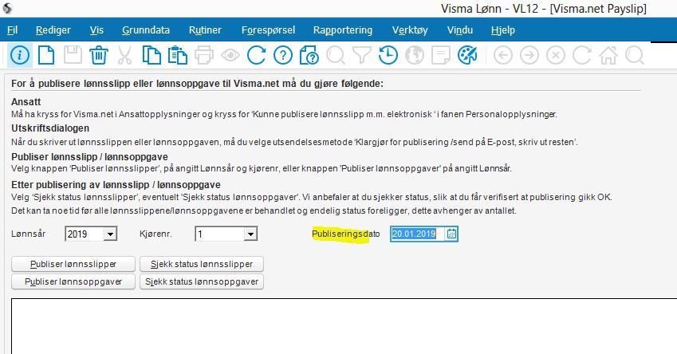Click the paste clipboard icon
Viewport: 677px width, 354px height.
(x=178, y=55)
